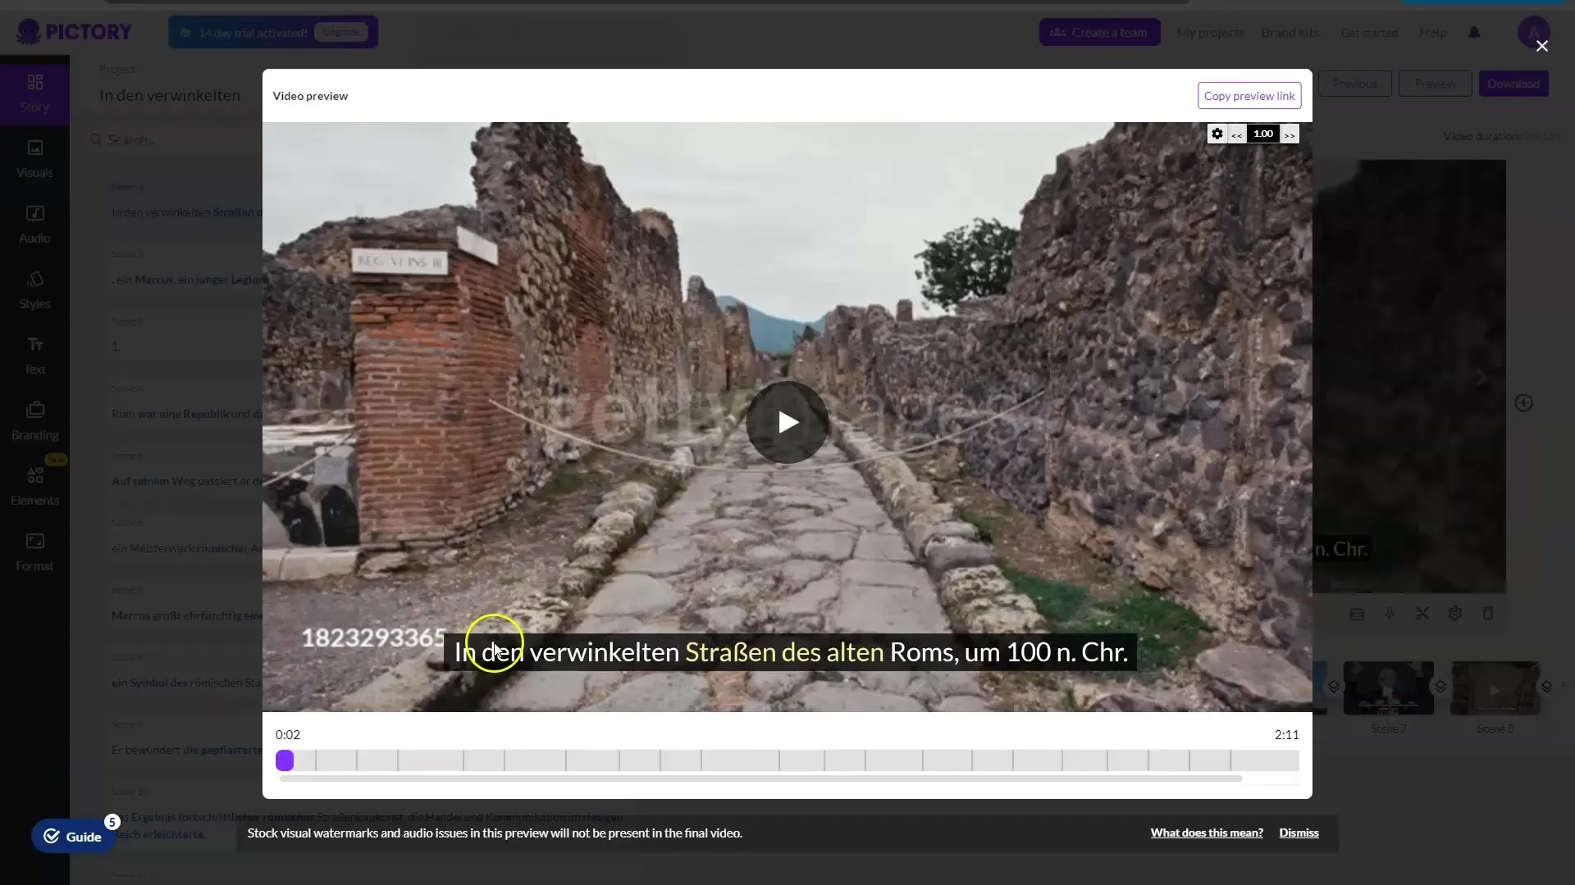Play the video preview
This screenshot has height=885, width=1575.
(787, 422)
